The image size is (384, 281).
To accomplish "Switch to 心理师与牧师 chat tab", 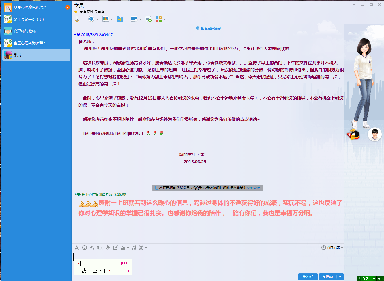I will point(25,31).
